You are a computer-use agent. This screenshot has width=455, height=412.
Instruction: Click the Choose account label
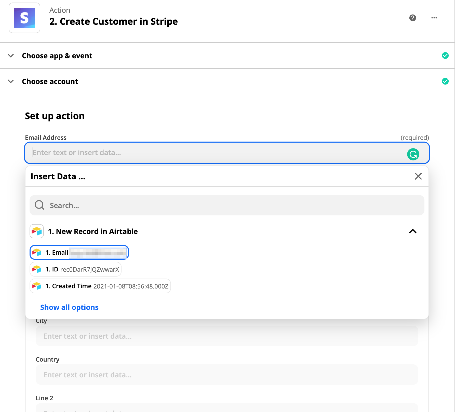click(50, 81)
